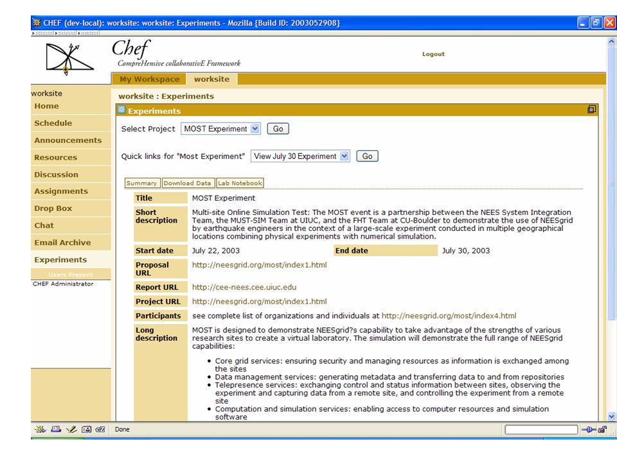This screenshot has width=617, height=462.
Task: Open the Quick links dropdown
Action: pyautogui.click(x=300, y=157)
